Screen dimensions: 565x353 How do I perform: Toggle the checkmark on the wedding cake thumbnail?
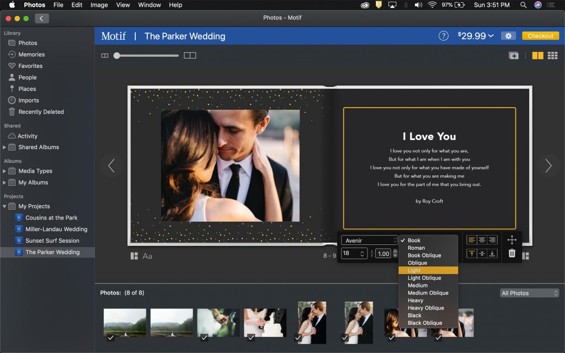pyautogui.click(x=251, y=338)
